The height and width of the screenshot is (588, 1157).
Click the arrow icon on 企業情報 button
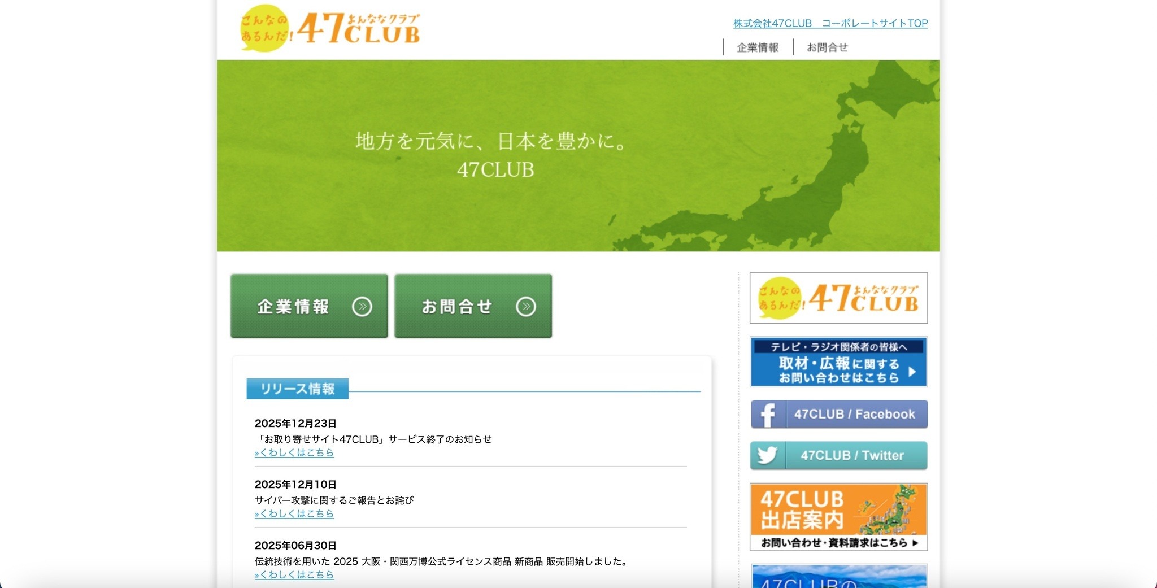[363, 306]
